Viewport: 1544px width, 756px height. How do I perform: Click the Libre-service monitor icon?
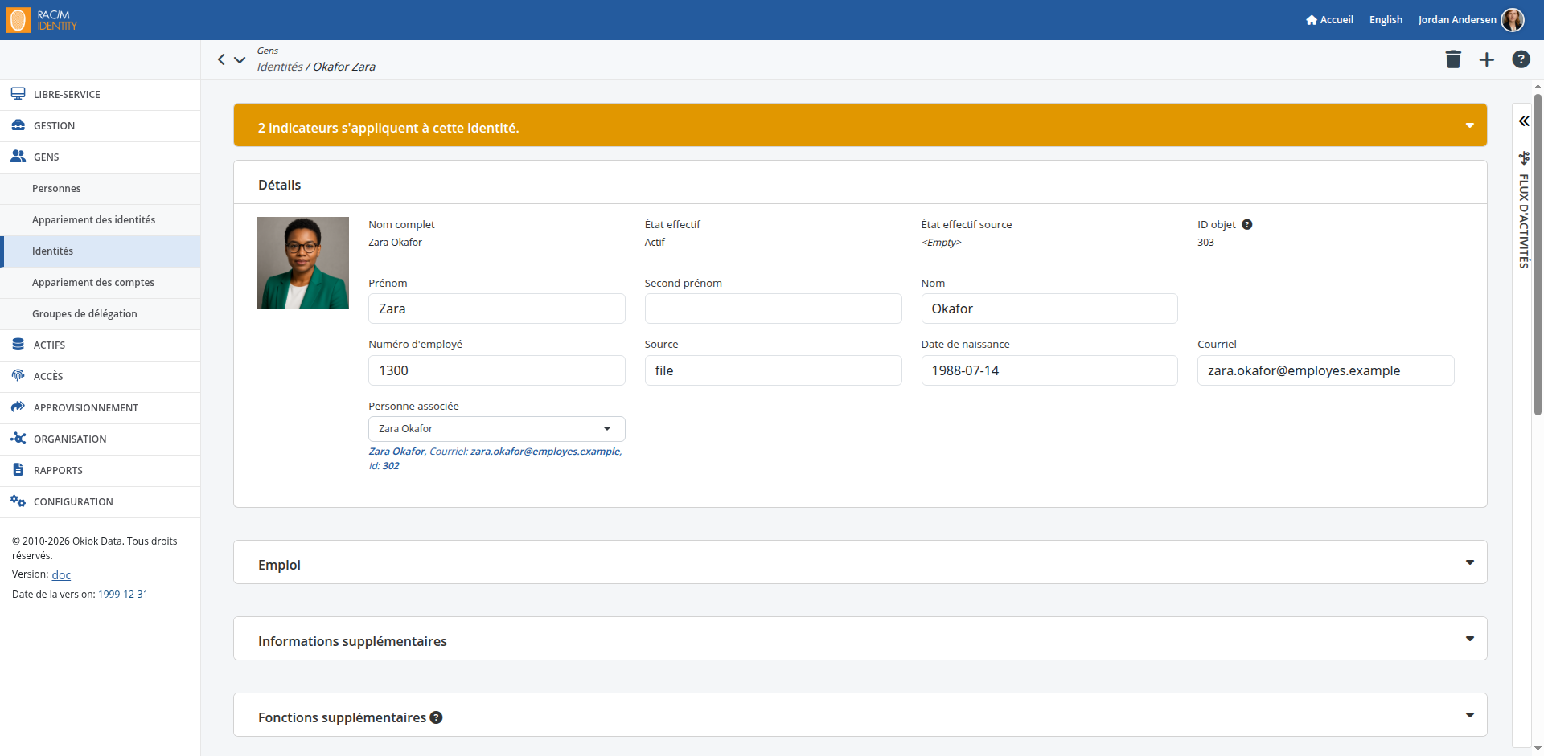coord(18,94)
